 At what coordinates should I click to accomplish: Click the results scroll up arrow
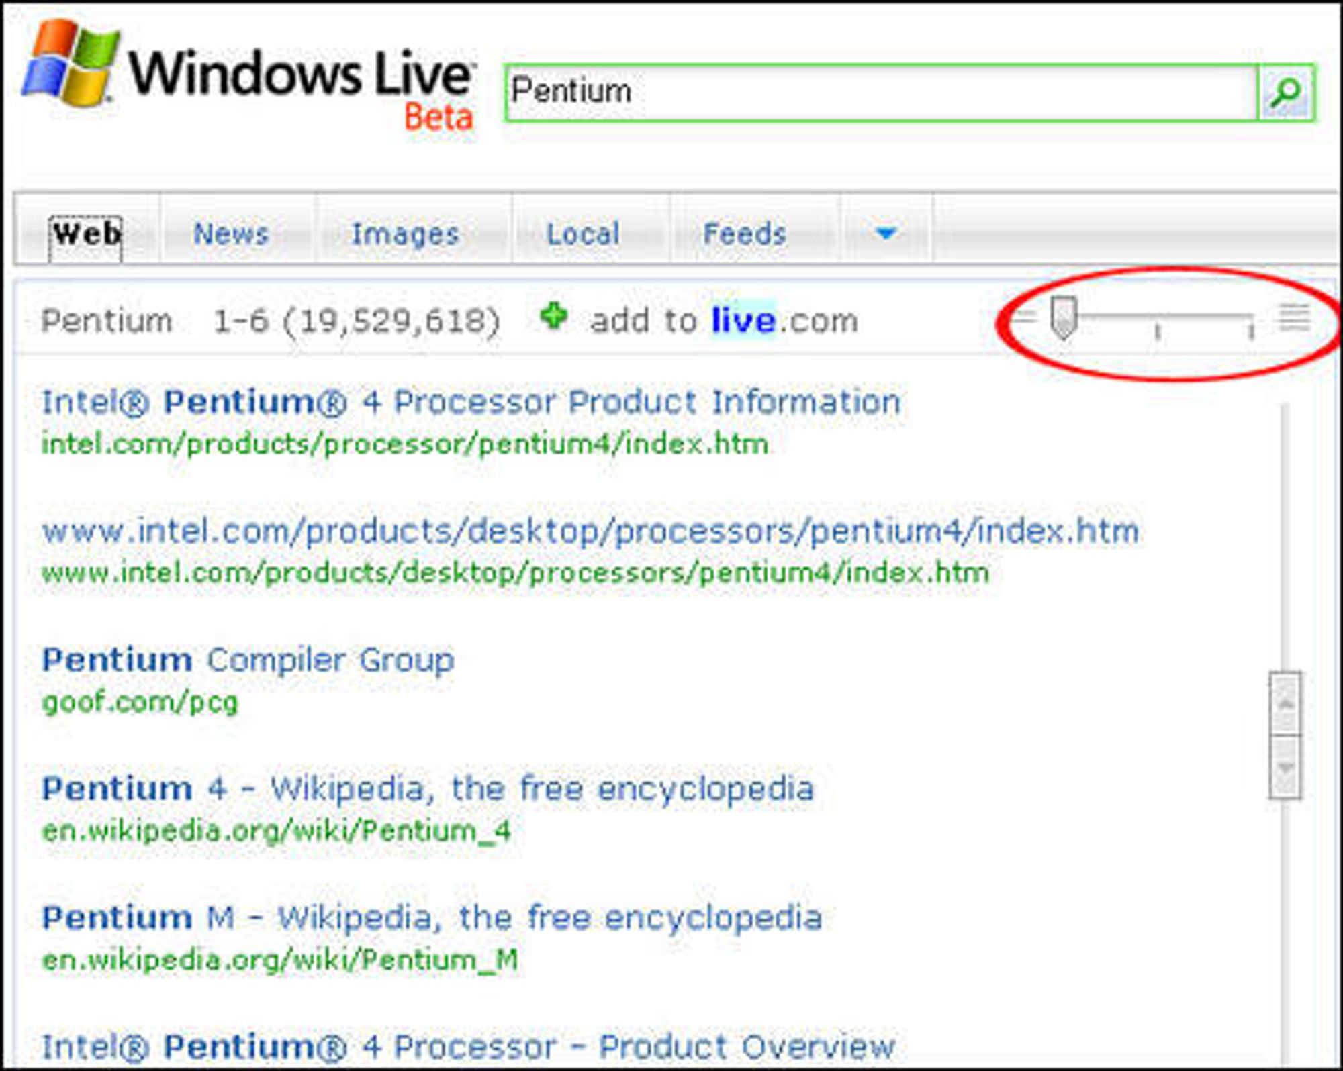[1285, 703]
